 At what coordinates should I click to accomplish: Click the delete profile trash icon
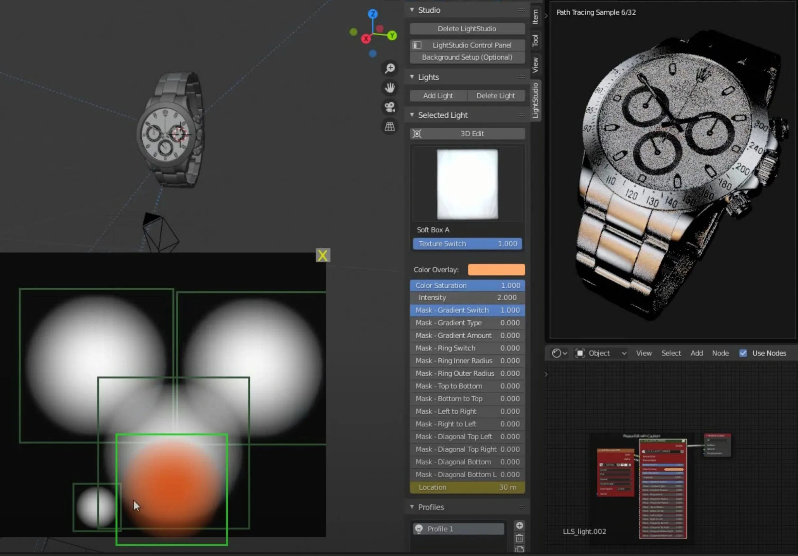click(519, 538)
